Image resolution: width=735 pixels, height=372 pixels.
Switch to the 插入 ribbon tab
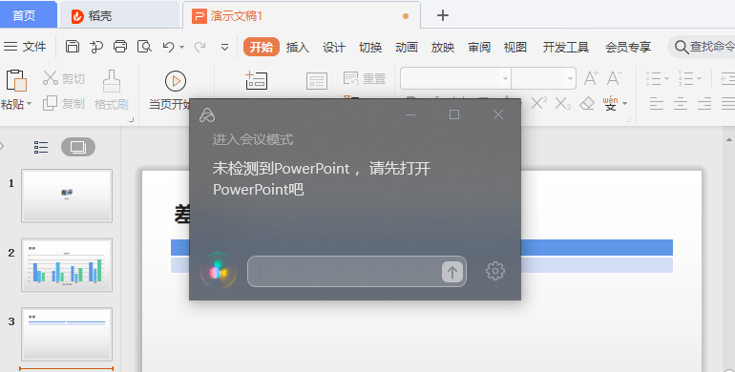[297, 47]
